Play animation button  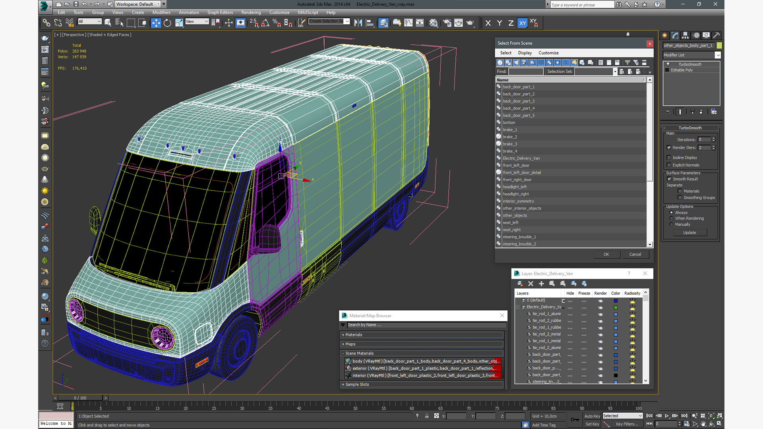point(667,416)
